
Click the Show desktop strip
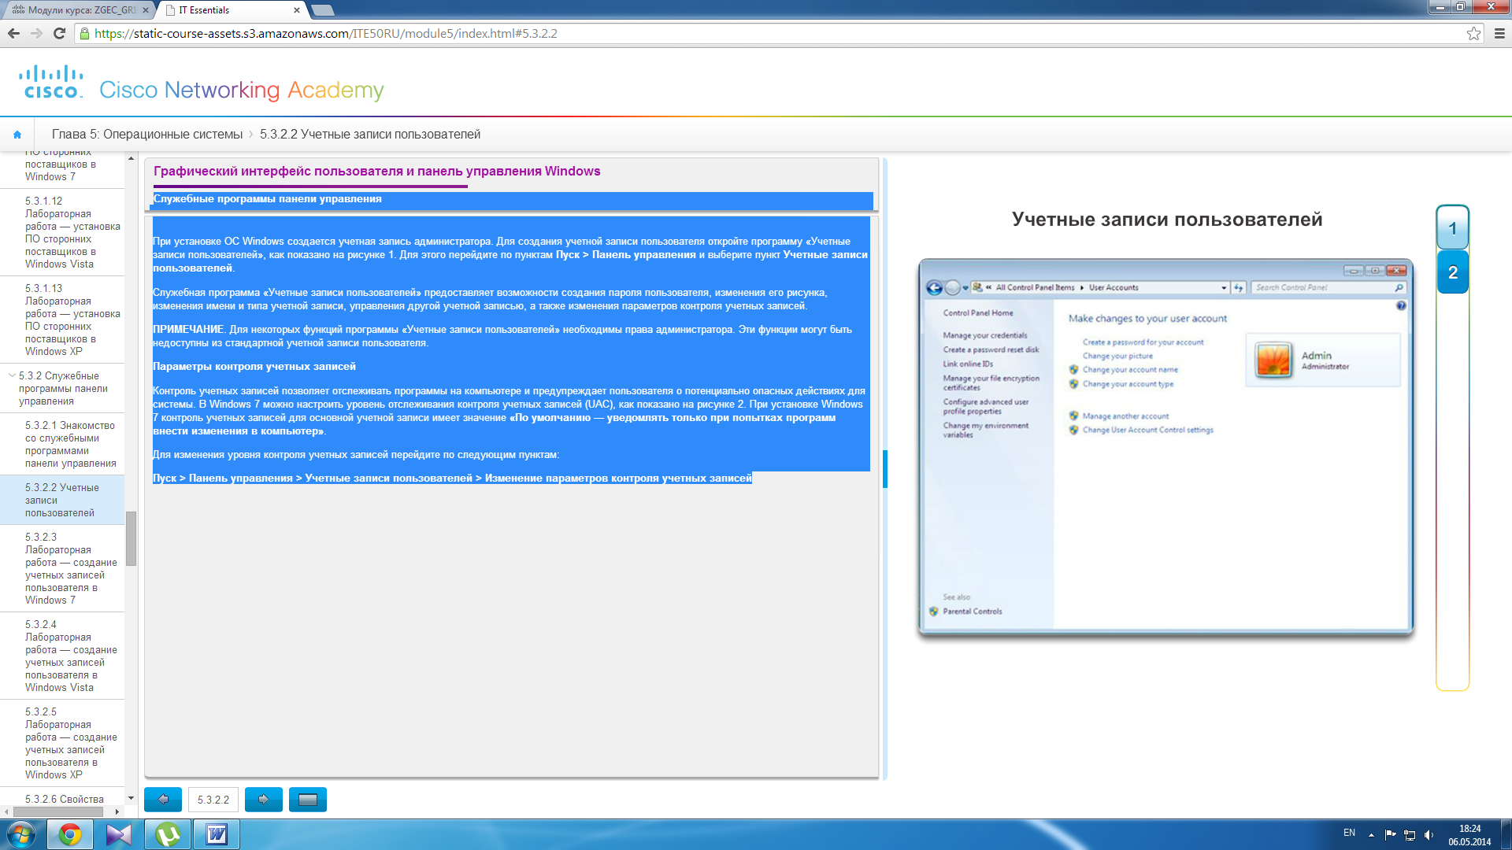[1506, 834]
